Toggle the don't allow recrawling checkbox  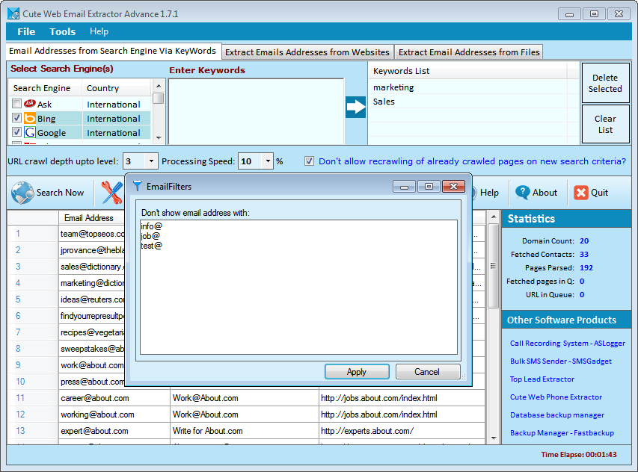(309, 161)
